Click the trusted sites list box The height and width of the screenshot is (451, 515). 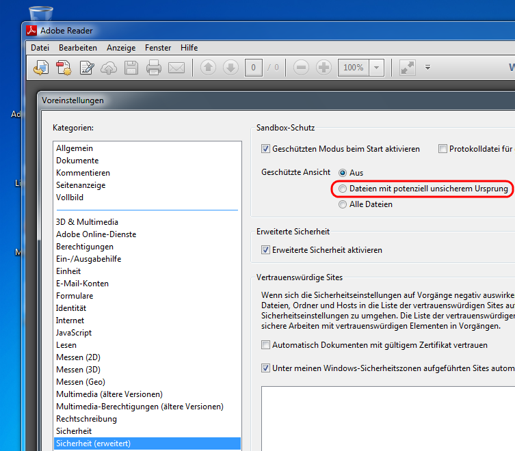click(x=388, y=419)
